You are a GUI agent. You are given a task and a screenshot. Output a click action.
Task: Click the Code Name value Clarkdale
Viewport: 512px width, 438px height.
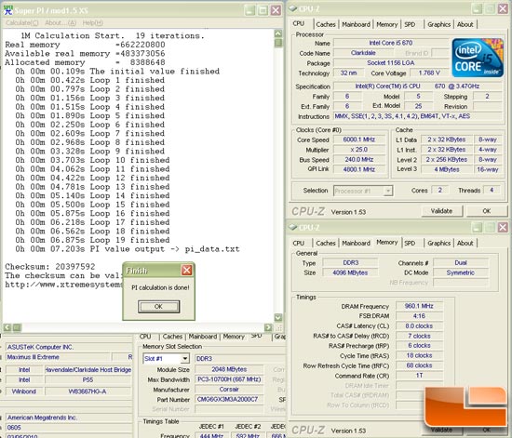pyautogui.click(x=363, y=53)
